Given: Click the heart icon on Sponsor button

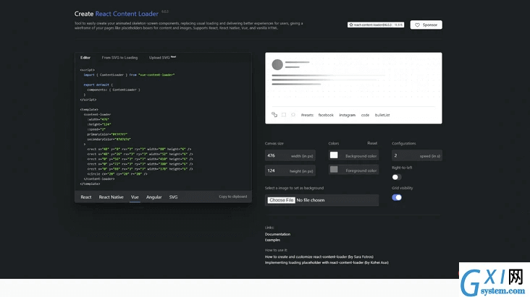Looking at the screenshot, I should pyautogui.click(x=417, y=25).
